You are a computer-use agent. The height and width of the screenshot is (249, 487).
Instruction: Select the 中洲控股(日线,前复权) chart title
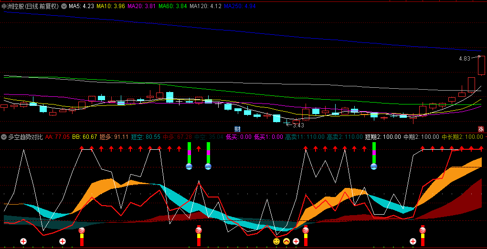30,6
